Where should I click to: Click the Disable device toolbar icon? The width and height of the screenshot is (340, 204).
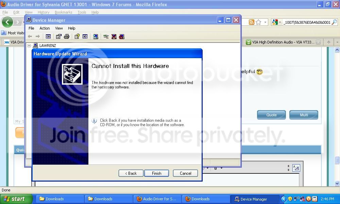click(x=122, y=36)
